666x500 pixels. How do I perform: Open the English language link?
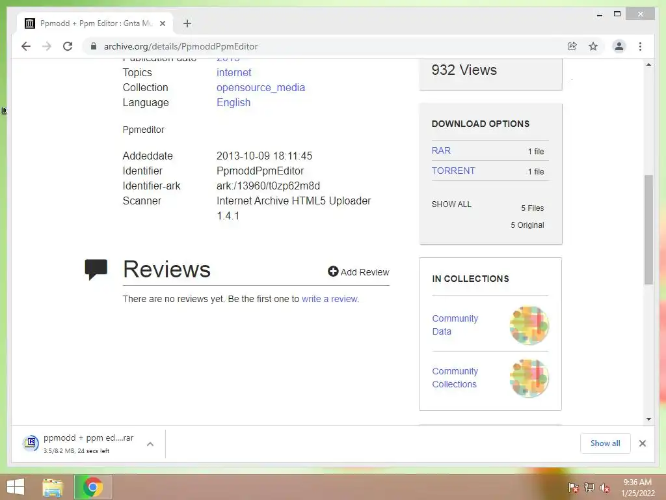(233, 102)
